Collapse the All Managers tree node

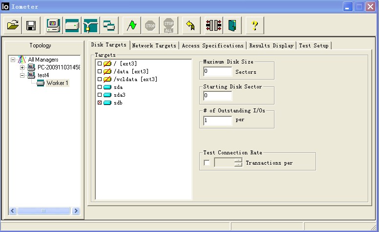pyautogui.click(x=13, y=60)
